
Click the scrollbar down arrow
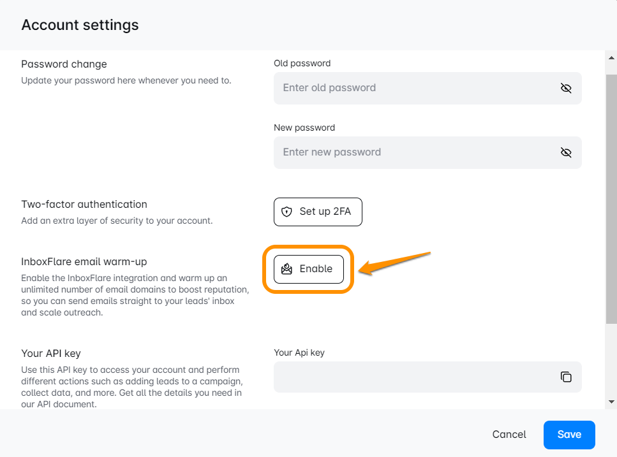pos(611,402)
